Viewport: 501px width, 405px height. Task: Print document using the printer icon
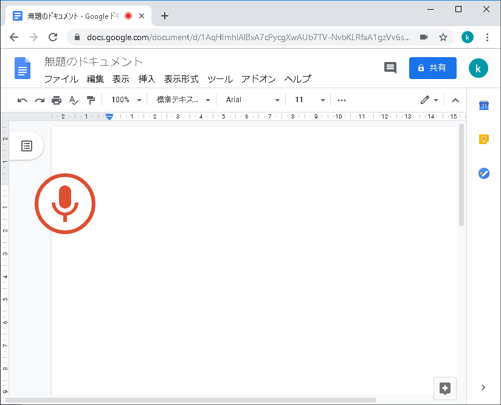pyautogui.click(x=57, y=100)
